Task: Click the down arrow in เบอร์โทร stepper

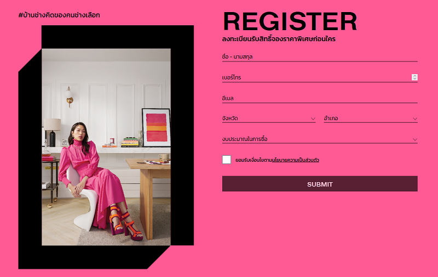Action: tap(414, 78)
